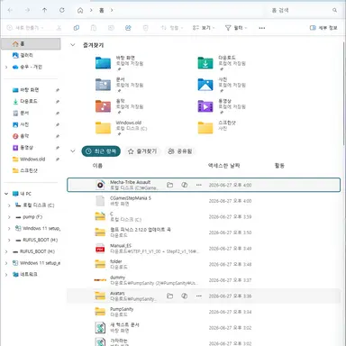Expand 네트워크 node in sidebar
The image size is (346, 346).
coord(6,275)
